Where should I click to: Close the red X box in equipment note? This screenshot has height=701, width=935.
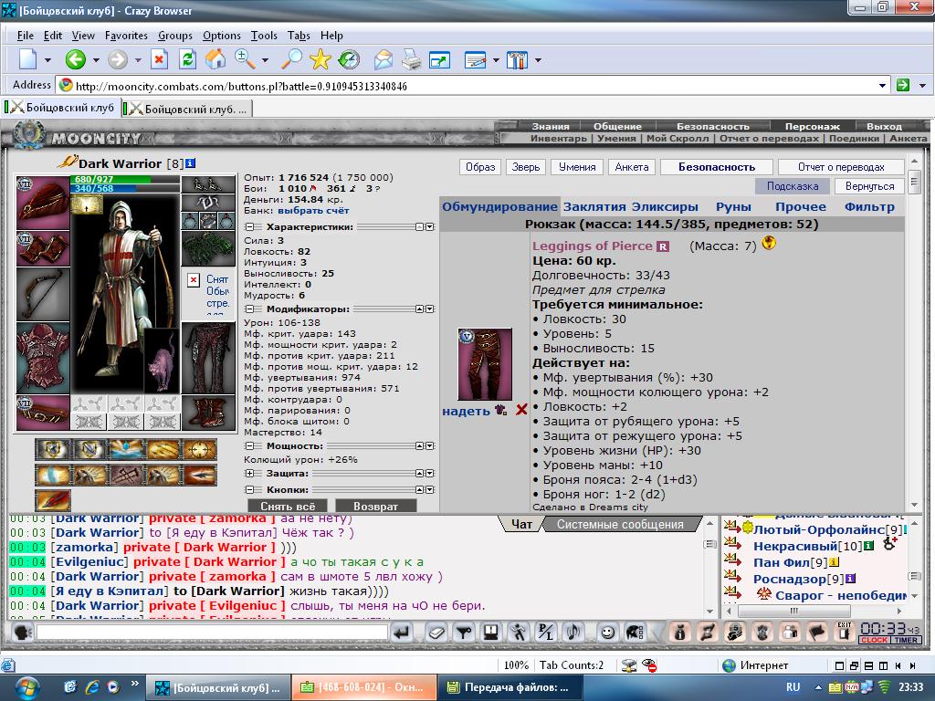pyautogui.click(x=194, y=280)
